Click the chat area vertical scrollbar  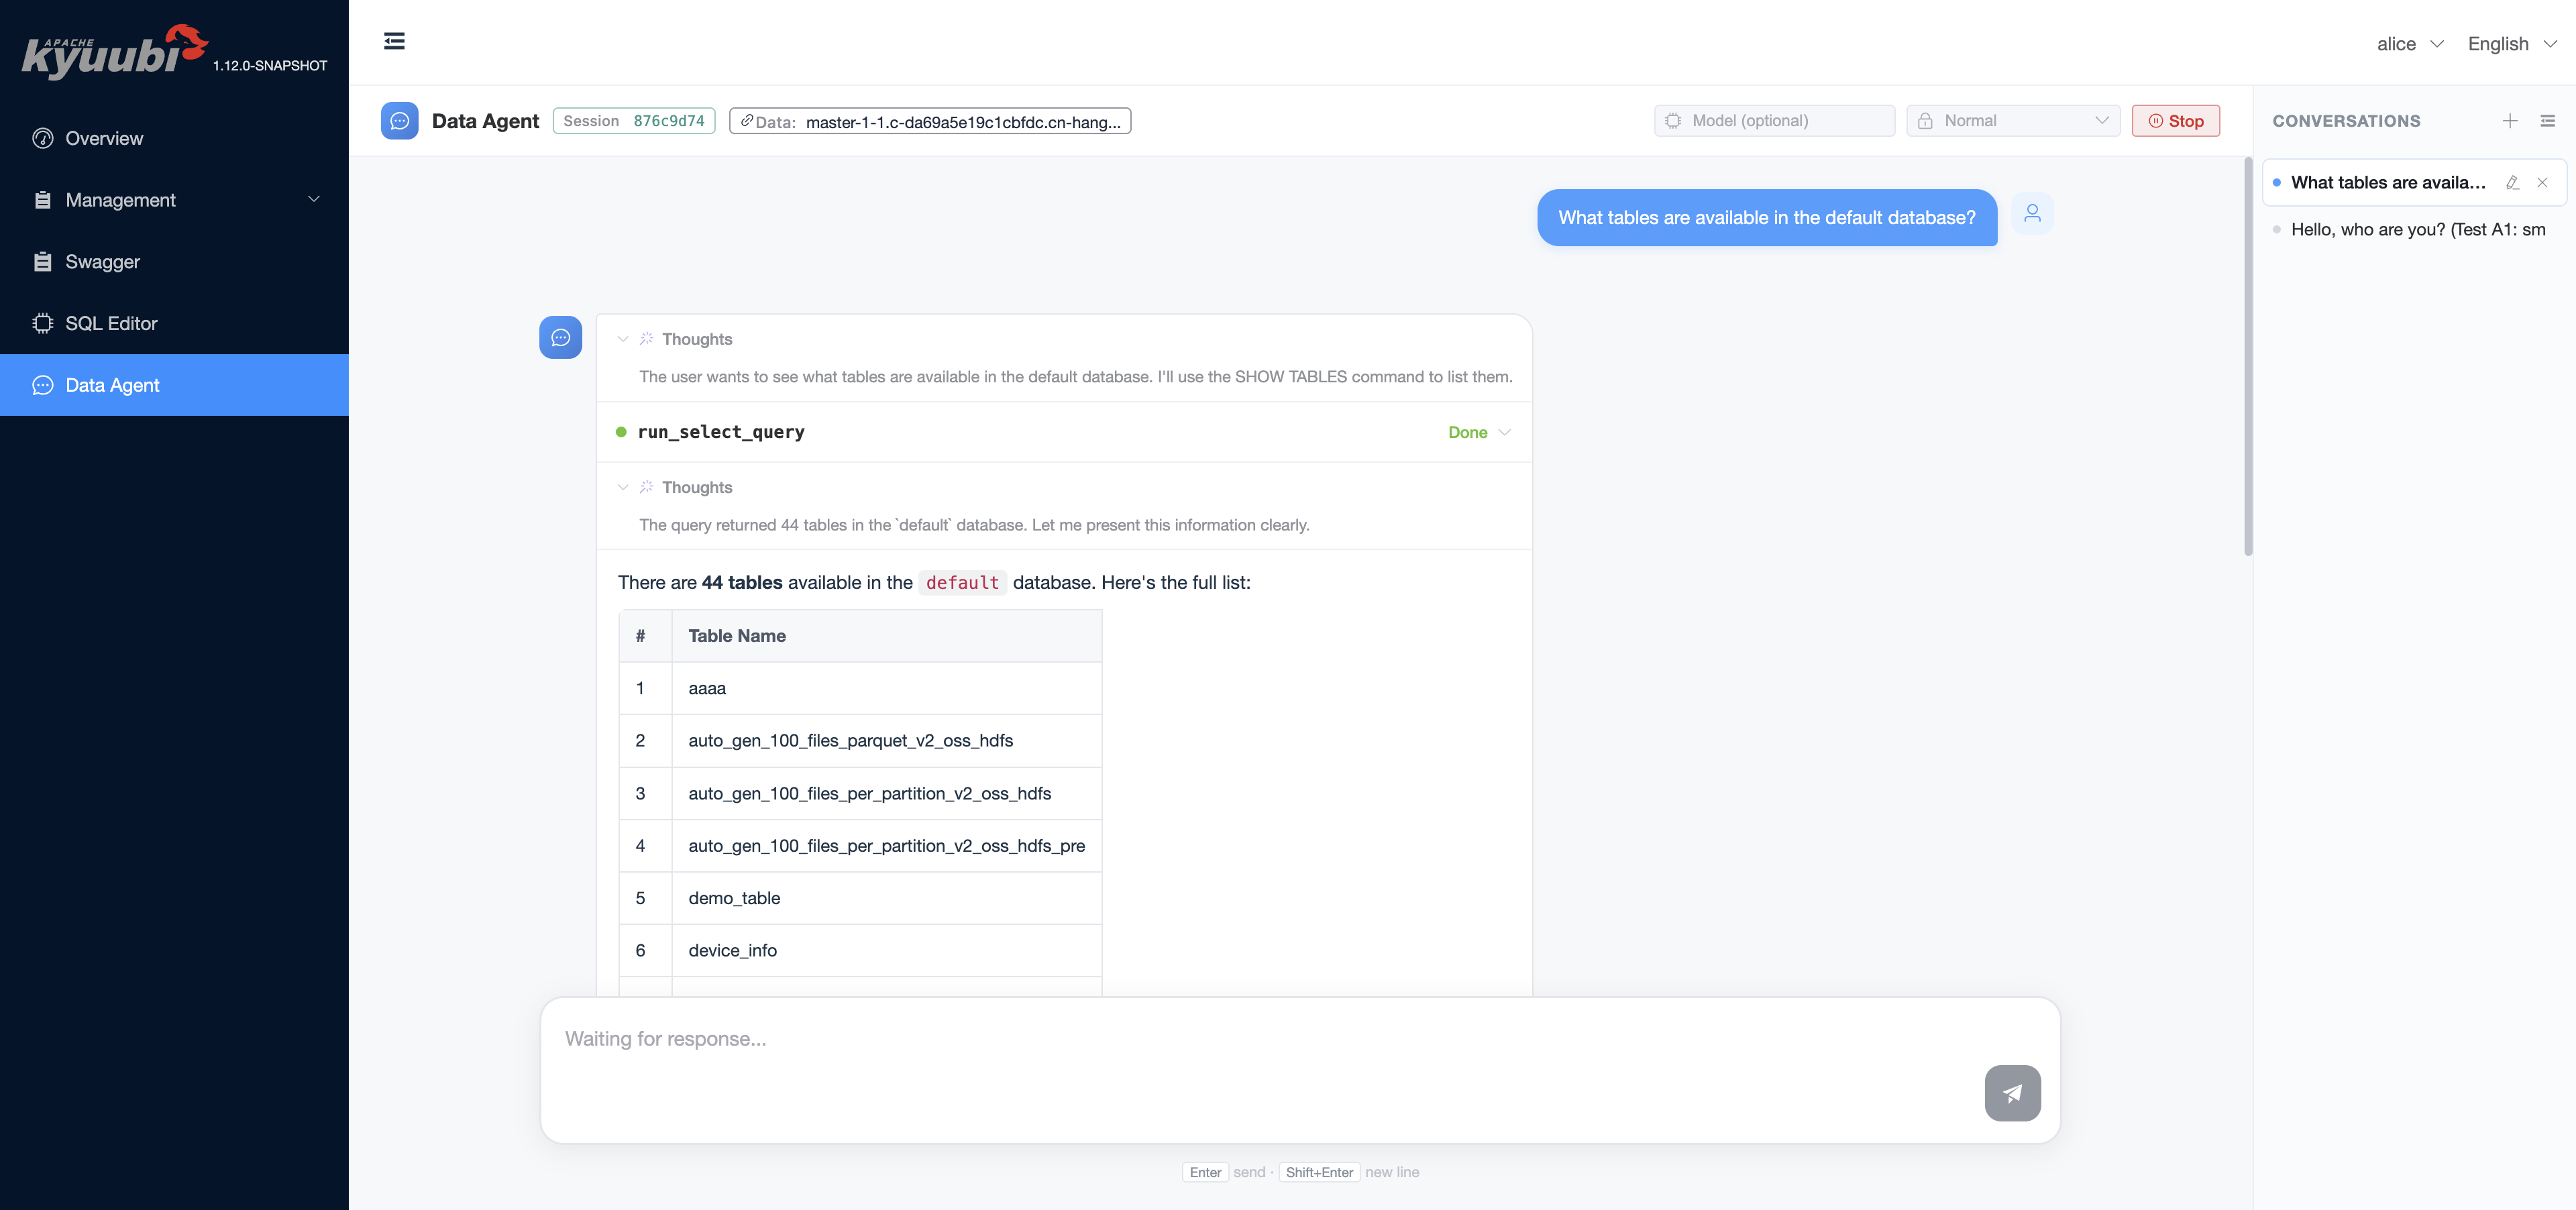pos(2248,356)
